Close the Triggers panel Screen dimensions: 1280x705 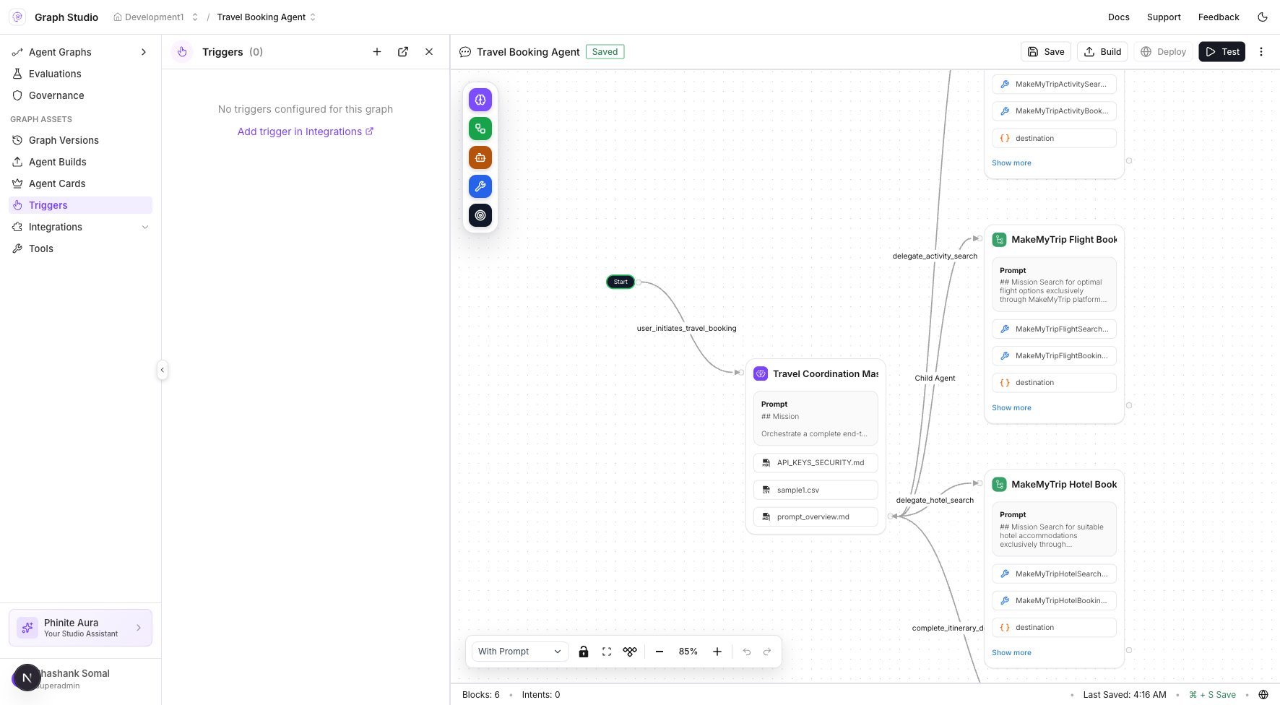(x=429, y=52)
